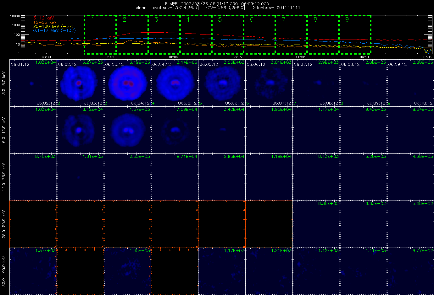Open the 3.0-6.0 keV image for interval 3

tap(127, 83)
